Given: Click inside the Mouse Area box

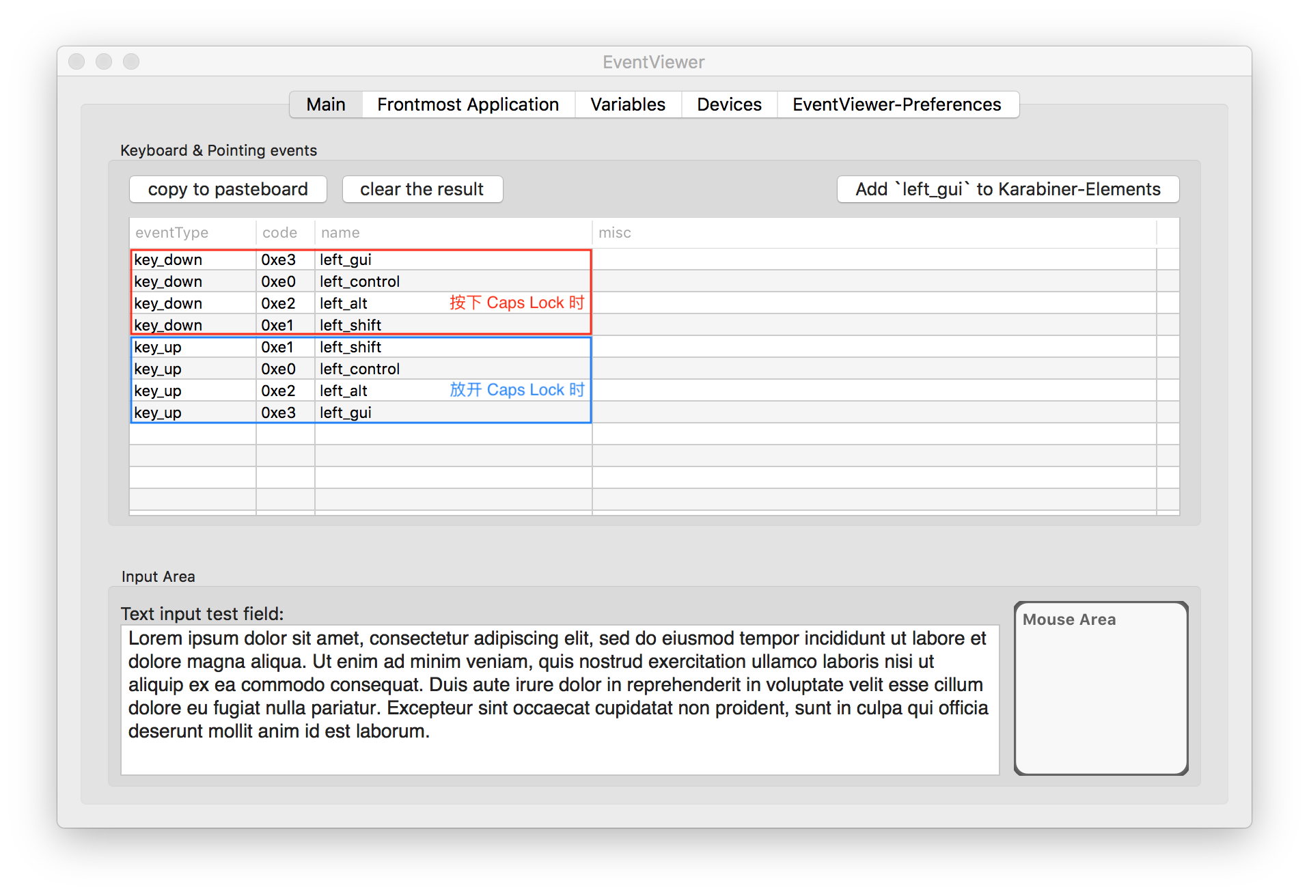Looking at the screenshot, I should 1101,697.
